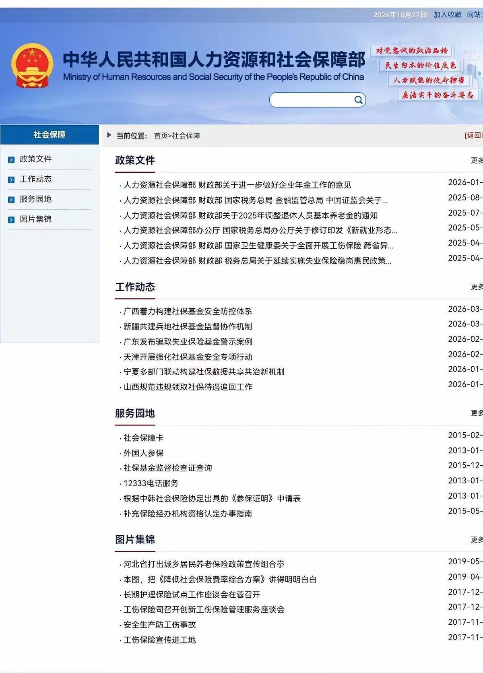Select the 社会保障 sidebar header tab
The image size is (483, 673).
50,134
